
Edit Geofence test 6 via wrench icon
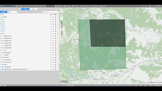coord(53,48)
